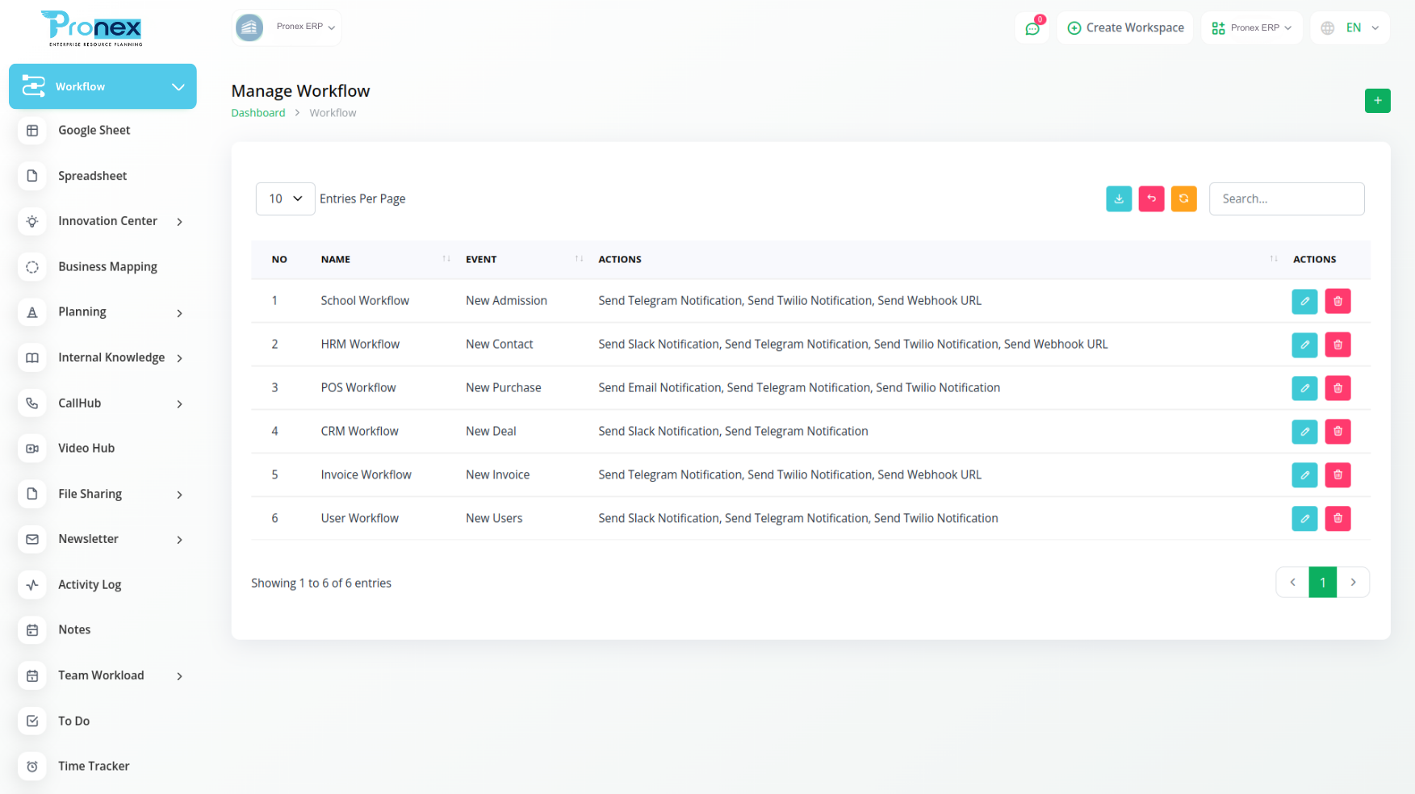Edit the POS Workflow entry
This screenshot has height=794, width=1415.
pyautogui.click(x=1304, y=388)
